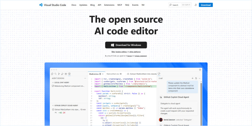This screenshot has height=126, width=252.
Task: Collapse the GitHub Copilot Cloud Agent section
Action: click(x=53, y=106)
